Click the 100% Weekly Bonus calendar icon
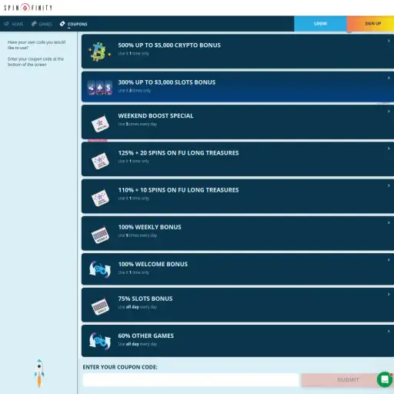Screen dimensions: 394x394 [100, 235]
